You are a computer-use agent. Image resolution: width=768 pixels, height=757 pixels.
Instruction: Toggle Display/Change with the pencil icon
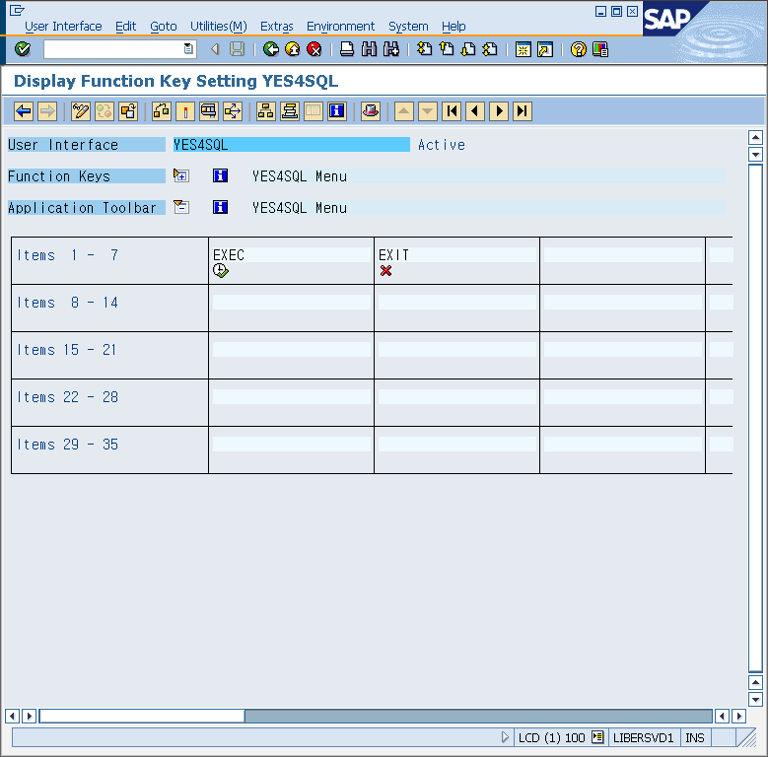(x=80, y=111)
